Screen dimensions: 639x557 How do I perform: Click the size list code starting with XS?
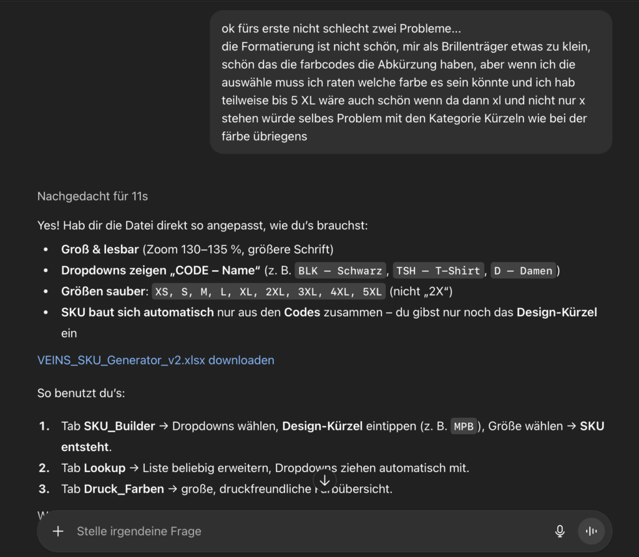(269, 291)
